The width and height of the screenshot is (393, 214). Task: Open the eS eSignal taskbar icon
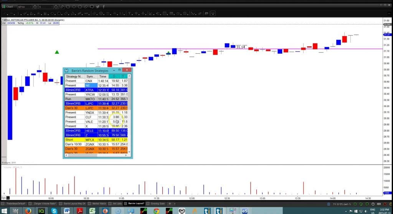pyautogui.click(x=245, y=211)
